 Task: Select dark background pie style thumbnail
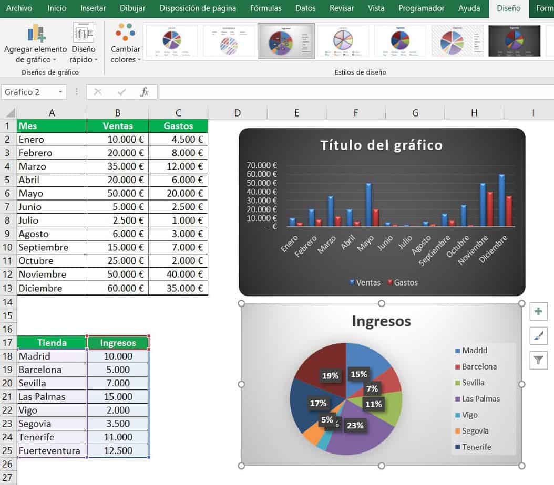coord(515,41)
